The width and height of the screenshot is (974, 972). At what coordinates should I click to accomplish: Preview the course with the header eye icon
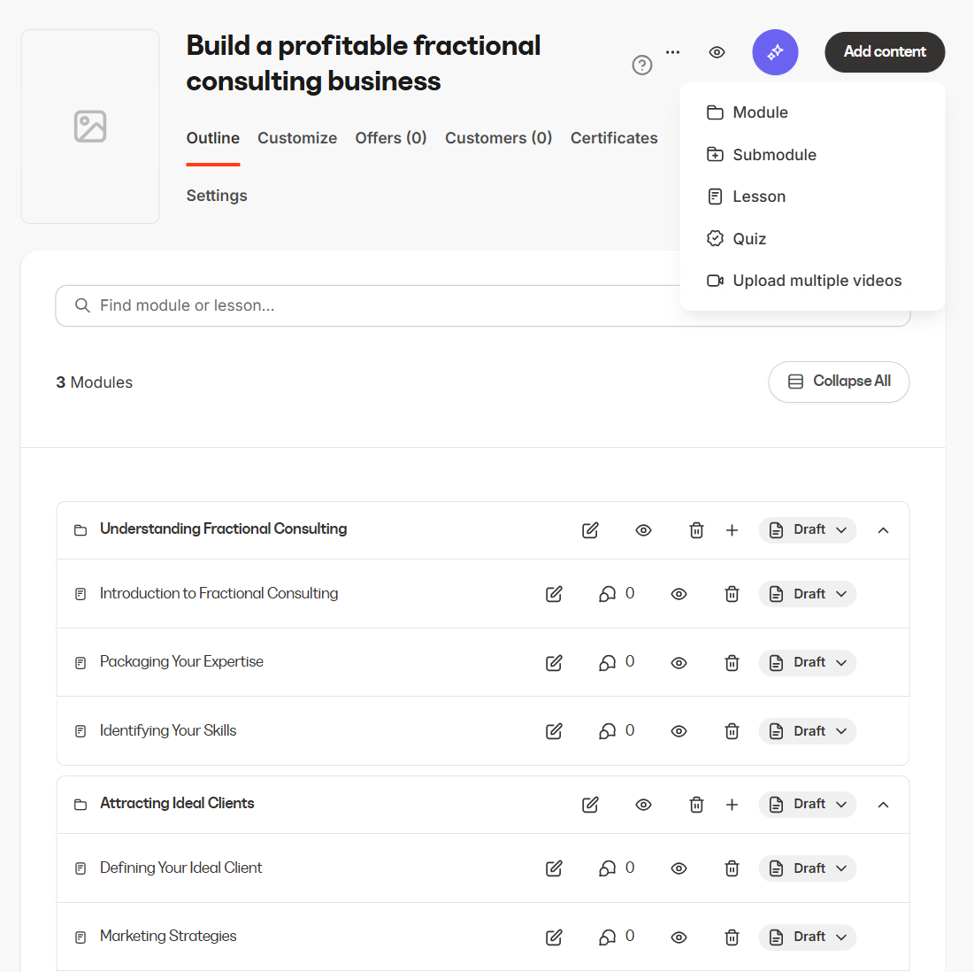717,52
